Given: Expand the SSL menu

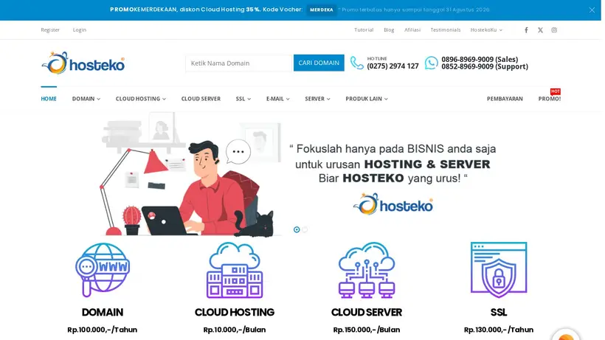Looking at the screenshot, I should coord(243,99).
